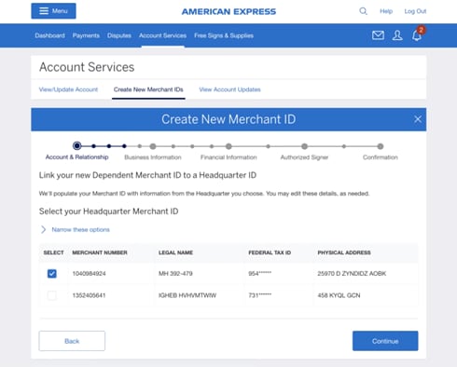The height and width of the screenshot is (367, 457).
Task: Click the Authorized Signer step marker
Action: tap(304, 146)
